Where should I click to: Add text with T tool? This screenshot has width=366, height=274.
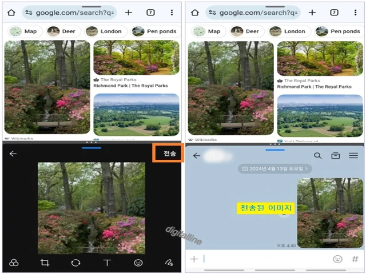pyautogui.click(x=107, y=263)
